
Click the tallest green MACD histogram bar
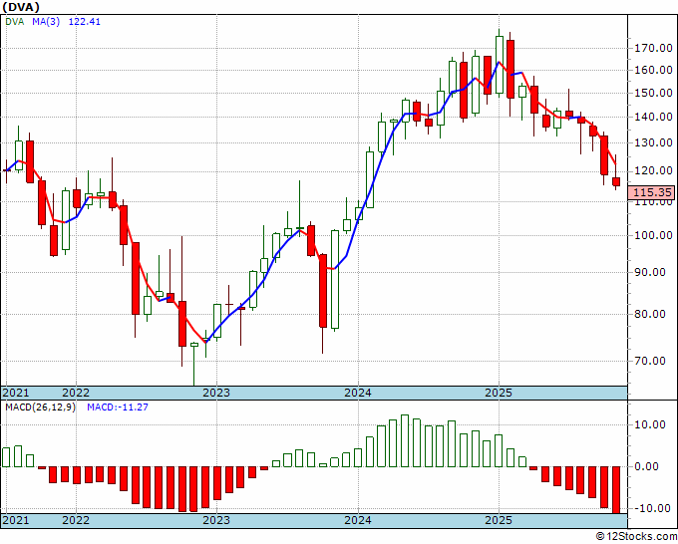pos(405,441)
